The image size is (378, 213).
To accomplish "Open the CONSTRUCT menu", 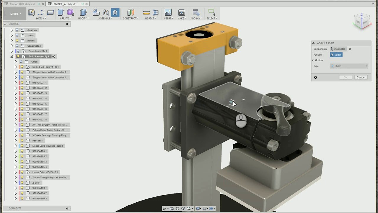I will click(x=131, y=18).
